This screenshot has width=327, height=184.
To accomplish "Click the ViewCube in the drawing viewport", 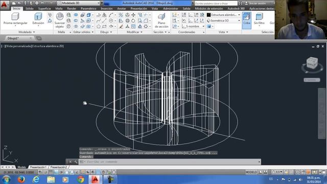I will pos(312,63).
